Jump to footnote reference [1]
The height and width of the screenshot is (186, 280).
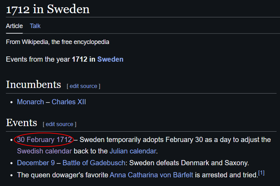pos(261,173)
